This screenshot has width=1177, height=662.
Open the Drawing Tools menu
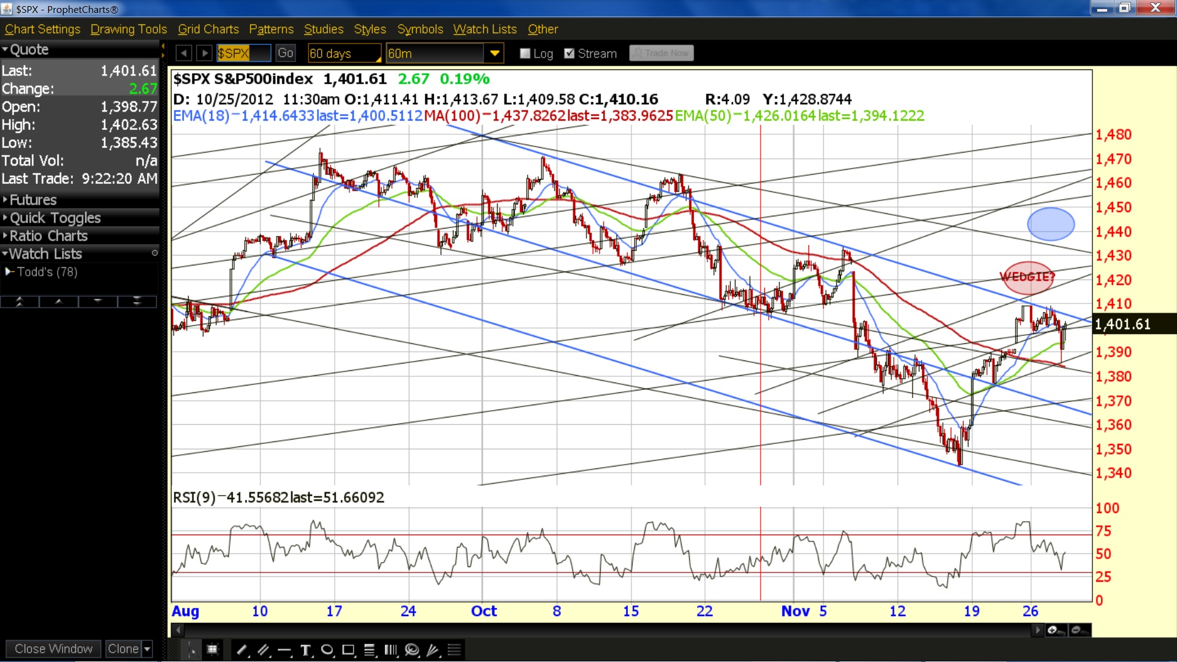pyautogui.click(x=129, y=29)
